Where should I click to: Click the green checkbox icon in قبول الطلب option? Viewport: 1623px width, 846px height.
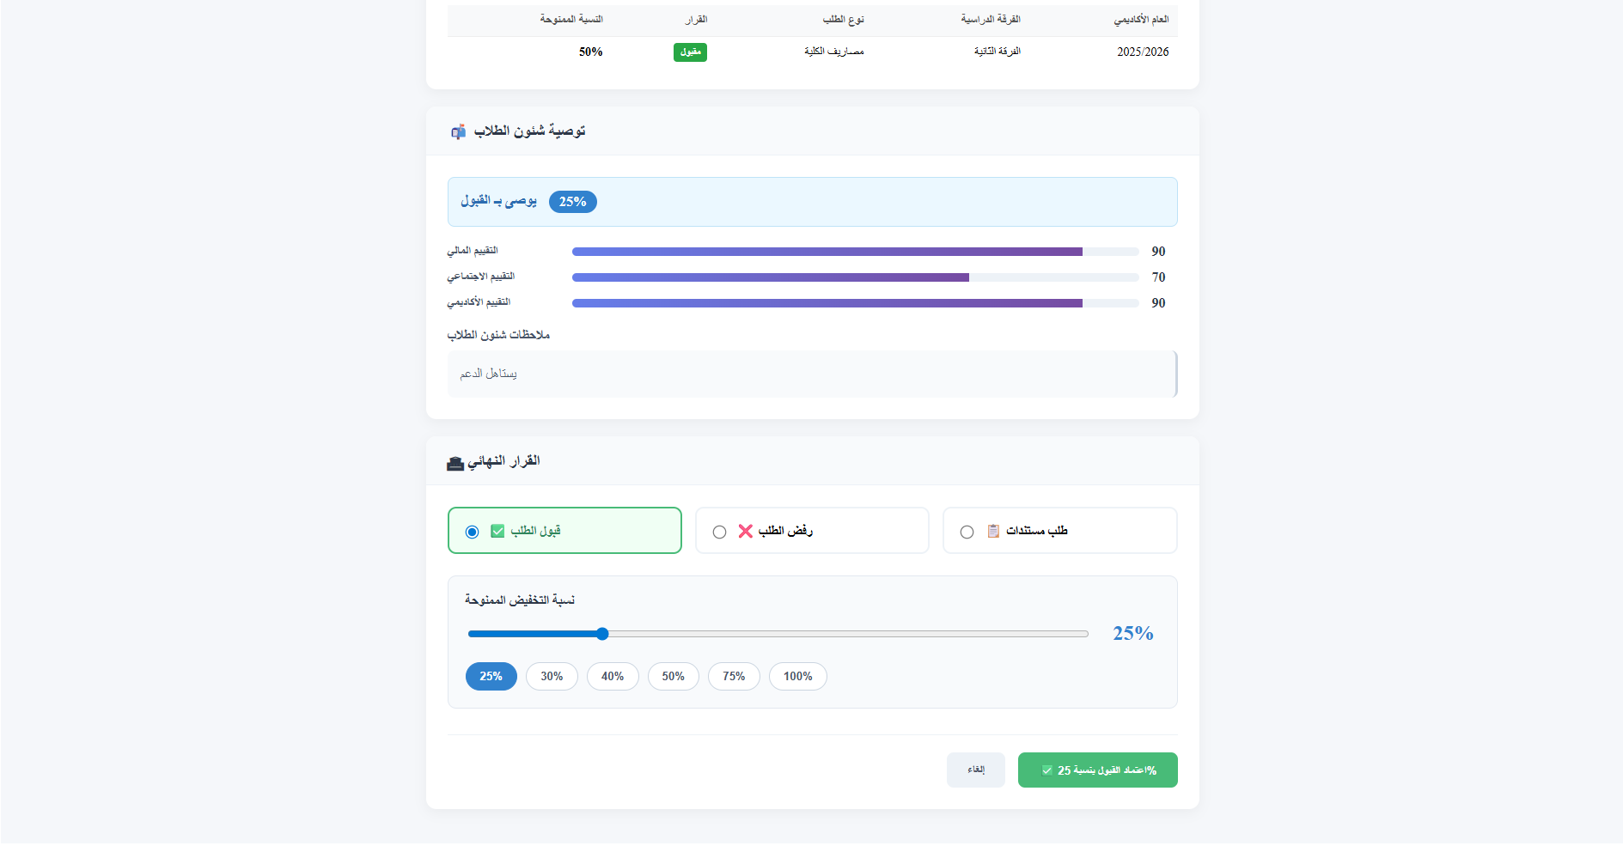pos(497,531)
